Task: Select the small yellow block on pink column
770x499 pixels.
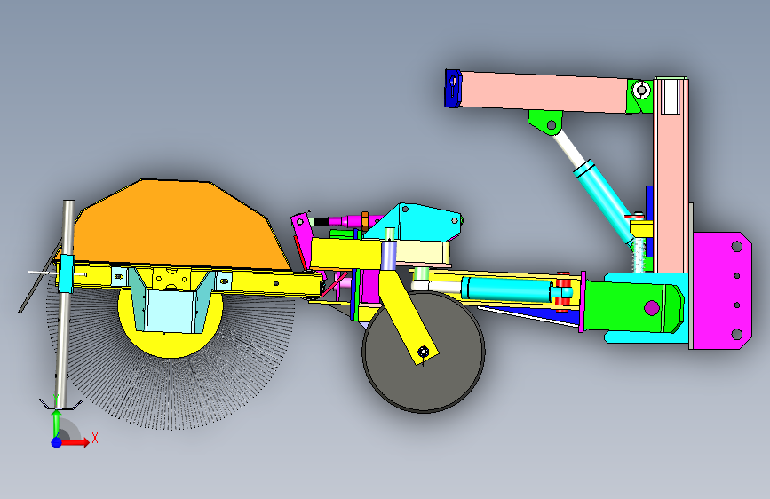Action: (641, 229)
